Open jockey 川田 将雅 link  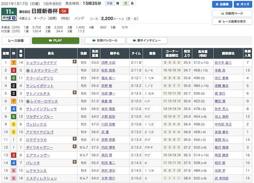(x=108, y=124)
